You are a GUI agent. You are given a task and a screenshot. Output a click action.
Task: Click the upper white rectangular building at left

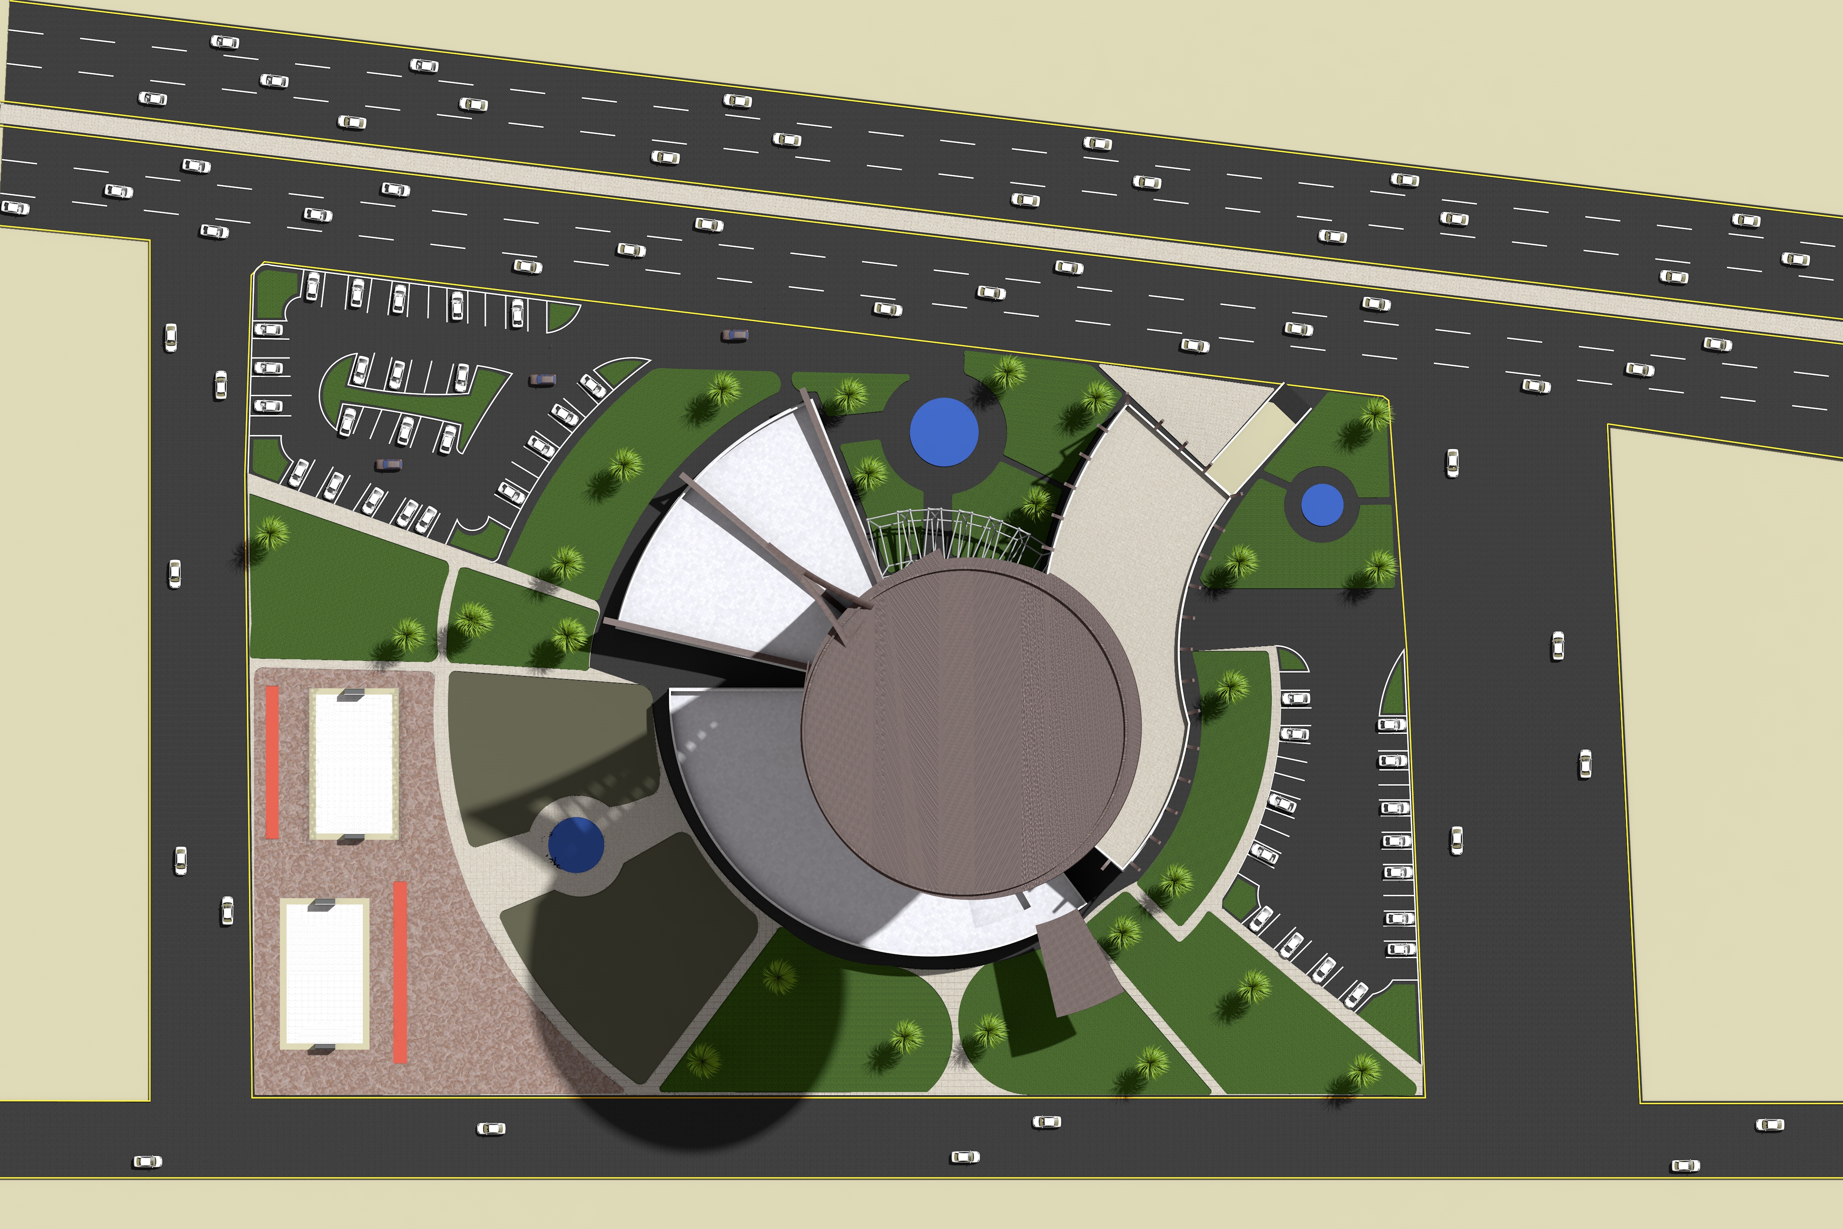click(x=353, y=764)
